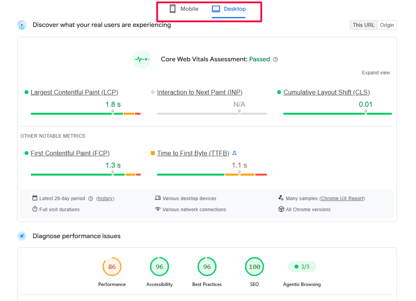Click the FCP value 1.3 s
416x301 pixels.
click(113, 165)
